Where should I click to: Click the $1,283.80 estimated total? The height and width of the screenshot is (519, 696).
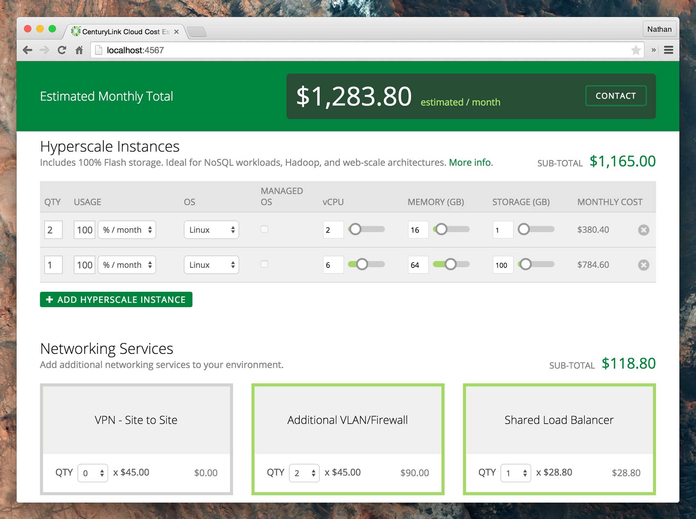[354, 97]
